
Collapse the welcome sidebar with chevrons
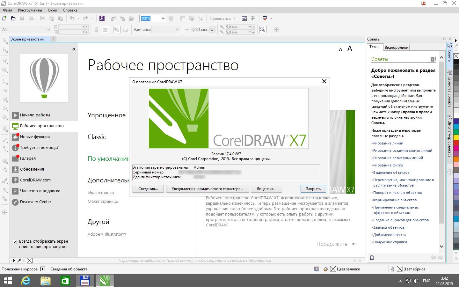point(74,49)
